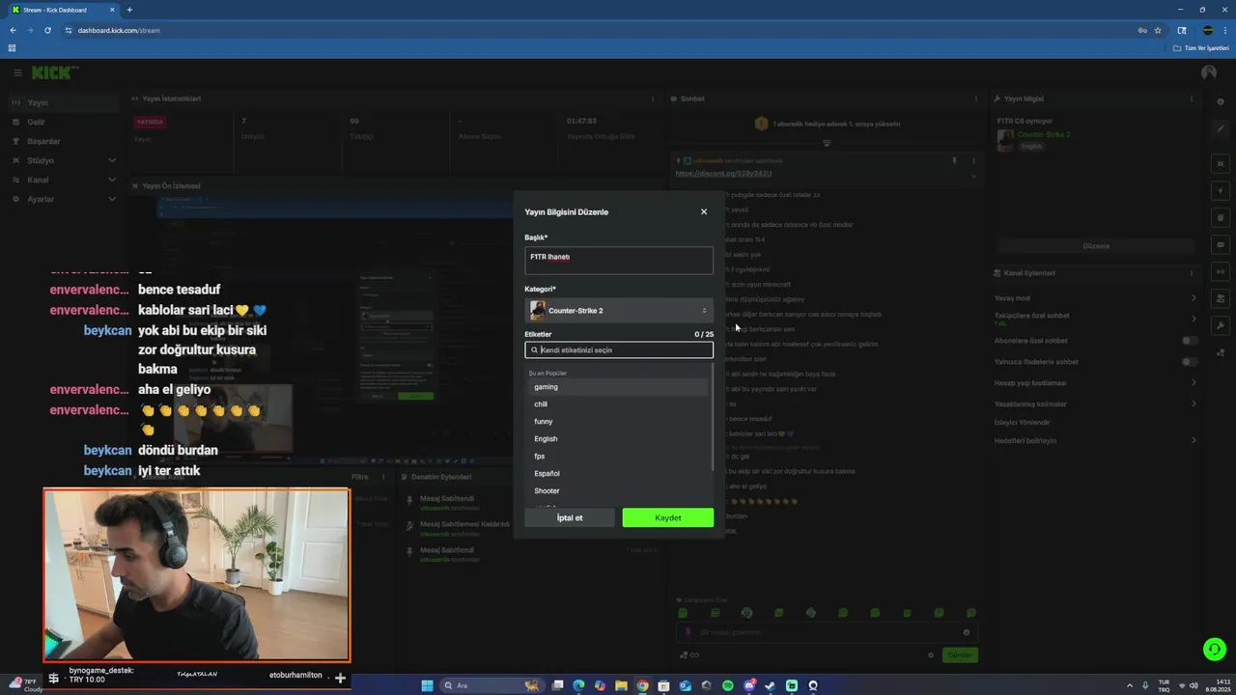Open Yayın bilgisi panel options menu
The image size is (1236, 695).
point(1192,98)
